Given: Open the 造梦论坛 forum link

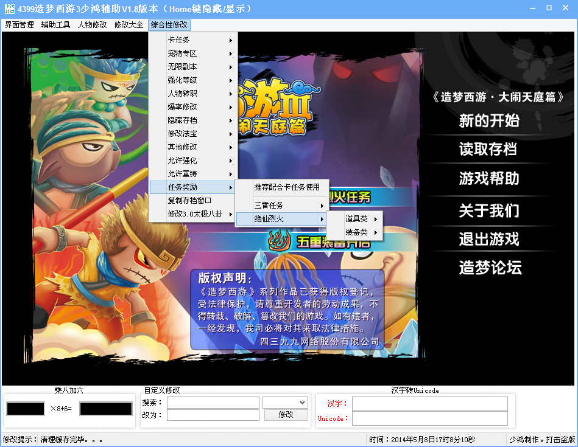Looking at the screenshot, I should (490, 268).
